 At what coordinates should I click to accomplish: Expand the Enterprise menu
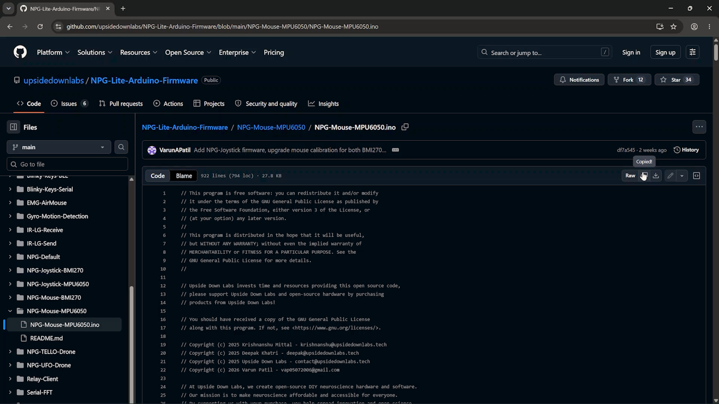coord(237,52)
